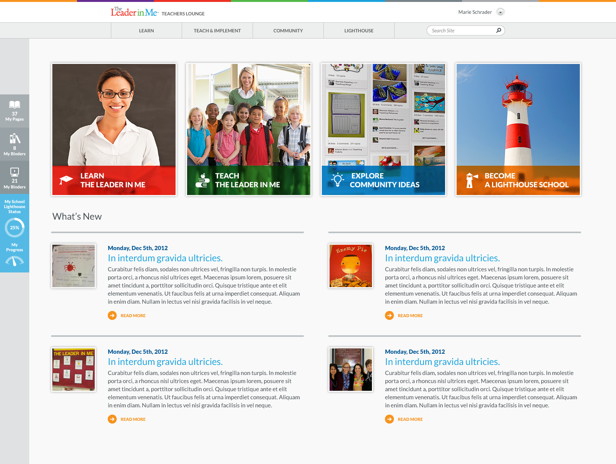616x464 pixels.
Task: Click the Marie Schrader user name
Action: click(x=475, y=12)
